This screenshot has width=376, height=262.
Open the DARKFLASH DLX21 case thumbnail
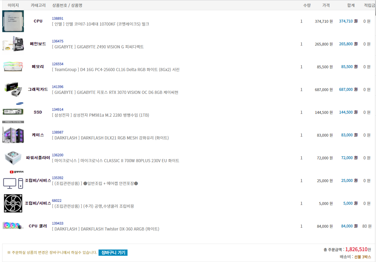[13, 135]
